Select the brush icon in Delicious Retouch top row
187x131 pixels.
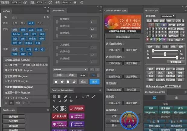pos(93,96)
